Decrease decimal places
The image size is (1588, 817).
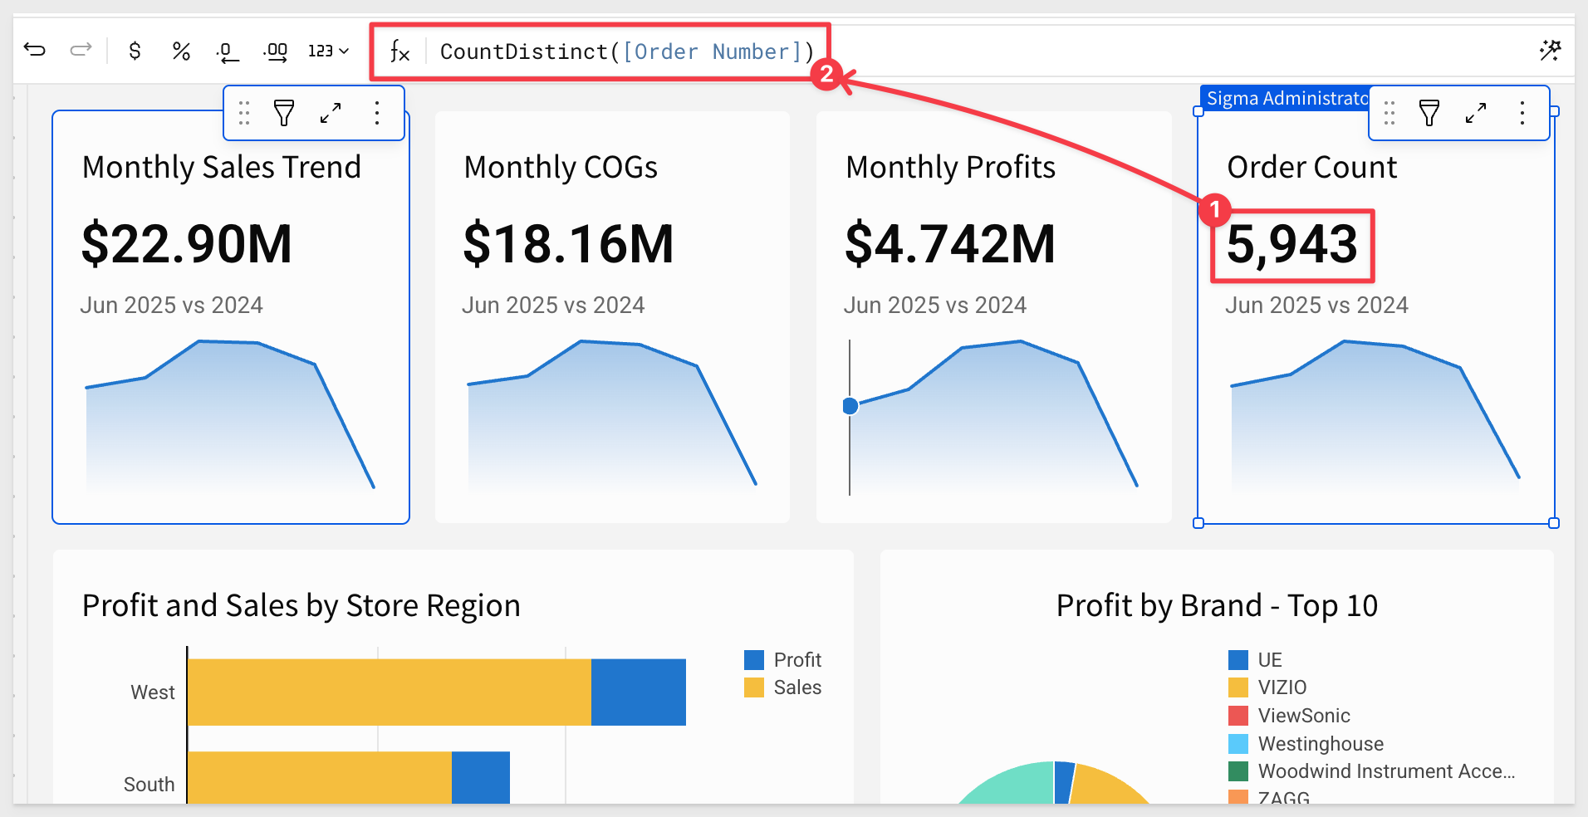point(227,52)
